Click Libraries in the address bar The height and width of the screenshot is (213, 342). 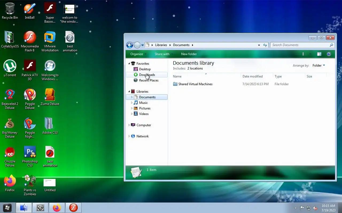coord(161,45)
